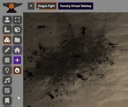128x107 pixels.
Task: Open the Tile Controls stacked-cubes icon
Action: click(7, 40)
